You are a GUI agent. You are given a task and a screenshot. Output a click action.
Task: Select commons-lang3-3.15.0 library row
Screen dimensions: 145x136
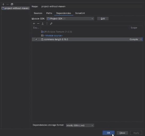click(x=87, y=39)
